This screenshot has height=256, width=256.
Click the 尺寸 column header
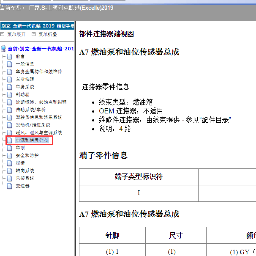click(176, 235)
